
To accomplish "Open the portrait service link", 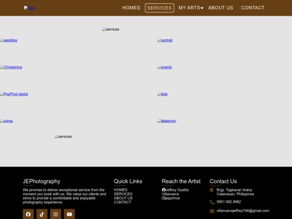I will point(165,40).
